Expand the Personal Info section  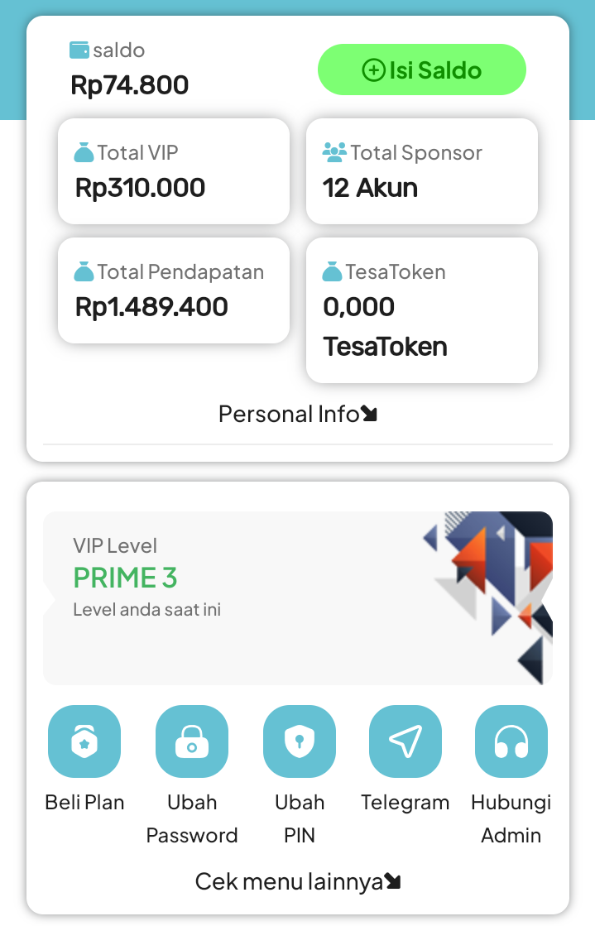(x=298, y=414)
